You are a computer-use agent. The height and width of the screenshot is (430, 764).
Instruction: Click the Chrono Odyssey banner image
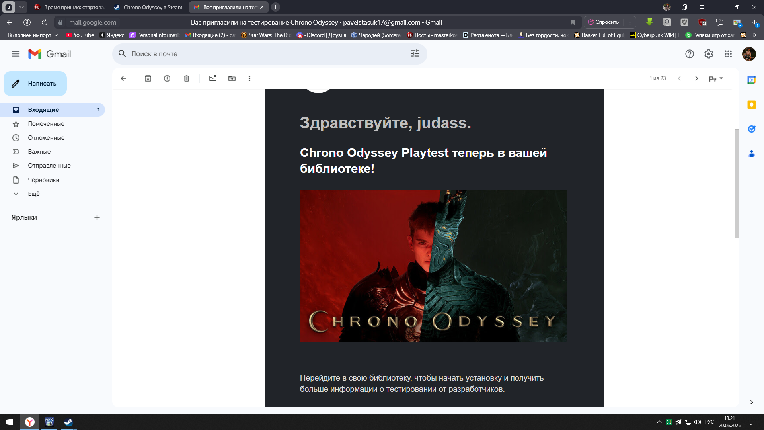[x=433, y=266]
